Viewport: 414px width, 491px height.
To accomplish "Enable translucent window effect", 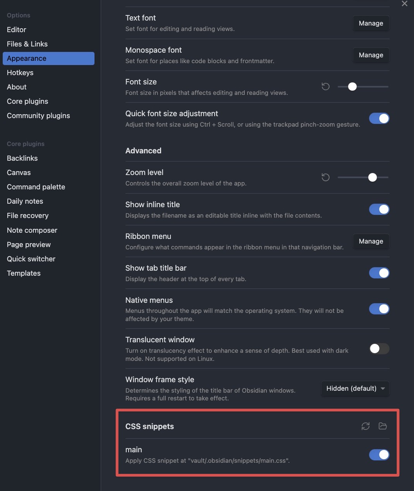I will click(x=379, y=349).
